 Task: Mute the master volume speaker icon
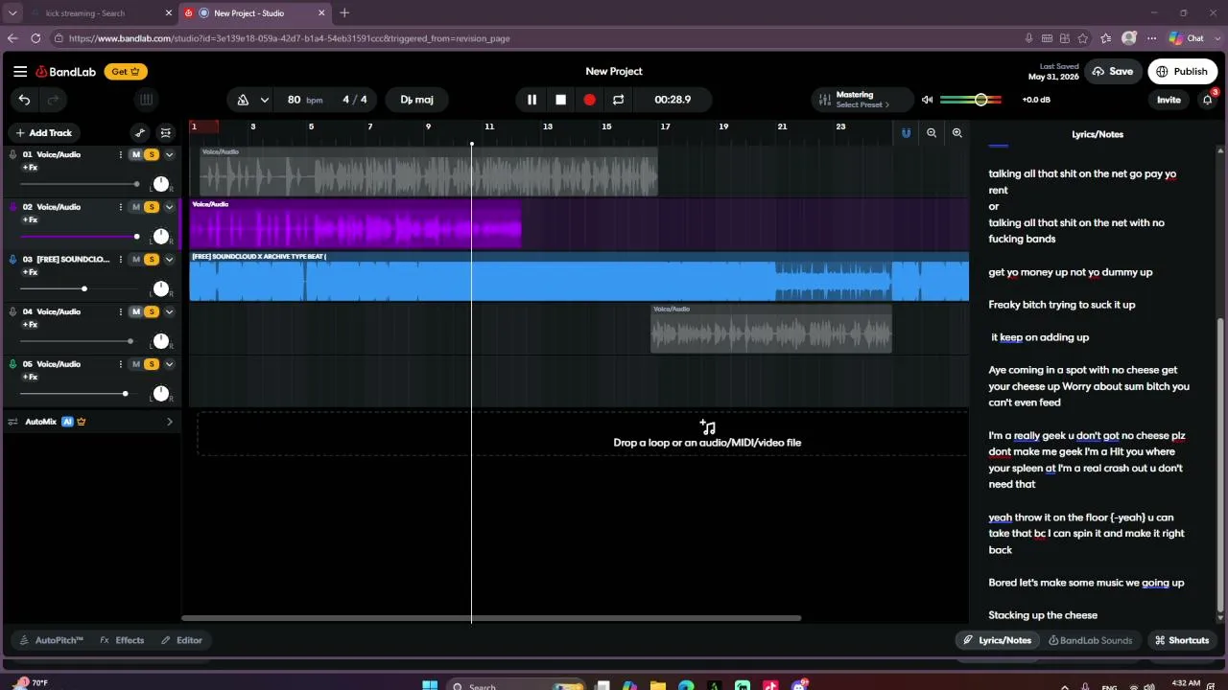click(927, 100)
